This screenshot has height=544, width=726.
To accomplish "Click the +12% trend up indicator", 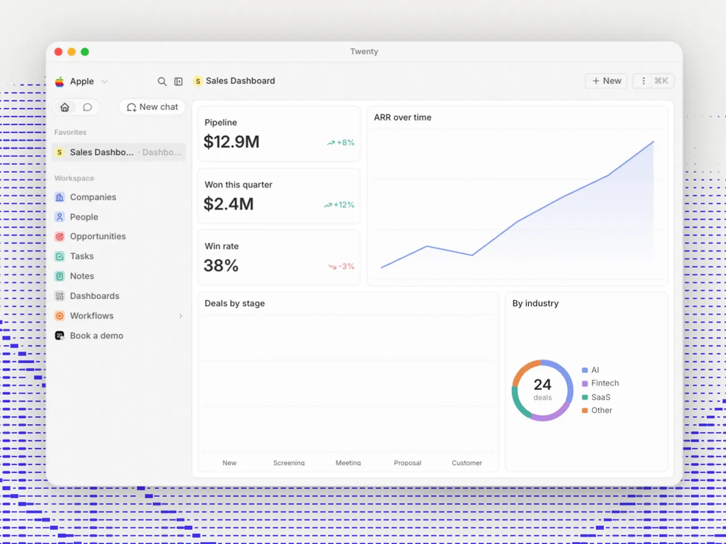I will click(339, 205).
